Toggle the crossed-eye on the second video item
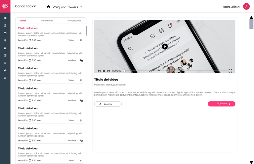 81,60
